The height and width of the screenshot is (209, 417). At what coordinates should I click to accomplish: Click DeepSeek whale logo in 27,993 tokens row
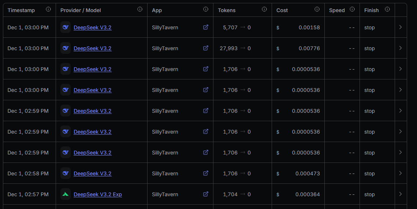[66, 48]
